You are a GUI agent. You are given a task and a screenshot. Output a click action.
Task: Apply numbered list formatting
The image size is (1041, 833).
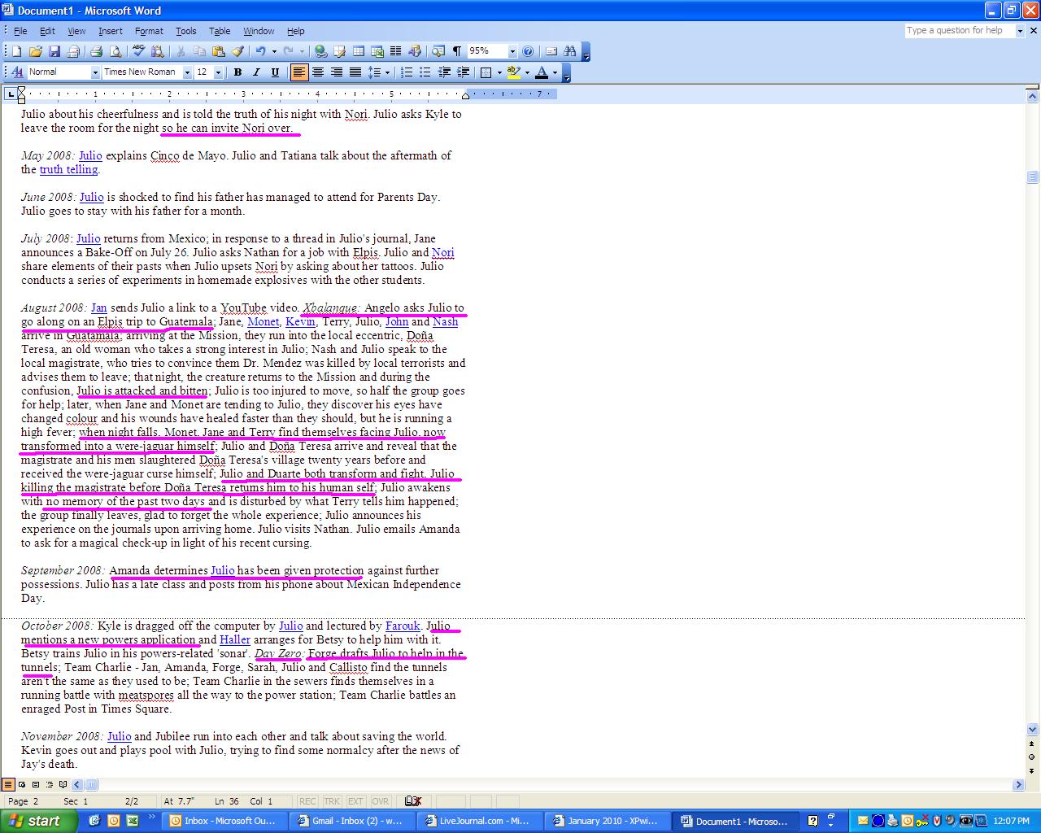(x=407, y=72)
